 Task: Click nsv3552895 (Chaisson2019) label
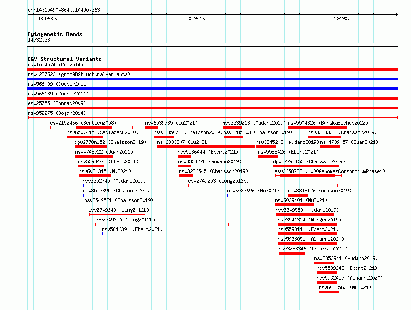[117, 191]
